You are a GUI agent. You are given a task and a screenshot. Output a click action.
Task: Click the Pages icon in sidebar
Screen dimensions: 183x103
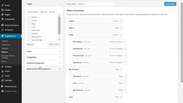pos(3,15)
